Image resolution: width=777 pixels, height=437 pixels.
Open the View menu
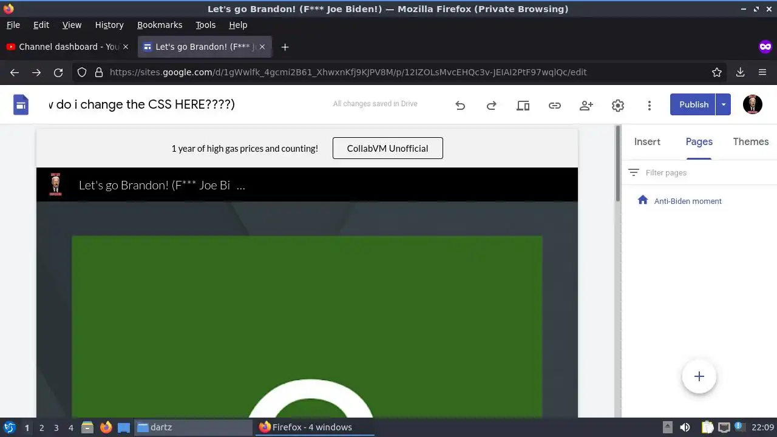pyautogui.click(x=72, y=25)
